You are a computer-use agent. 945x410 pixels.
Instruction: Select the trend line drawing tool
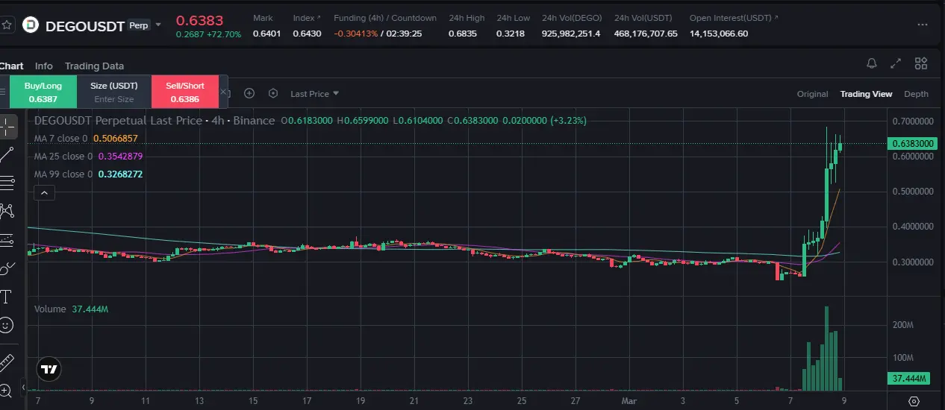7,154
